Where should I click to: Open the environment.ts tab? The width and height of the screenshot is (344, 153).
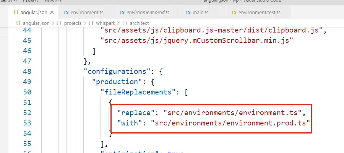tap(86, 12)
